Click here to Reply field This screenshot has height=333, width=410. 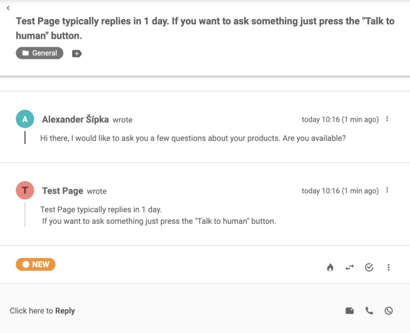pos(42,311)
